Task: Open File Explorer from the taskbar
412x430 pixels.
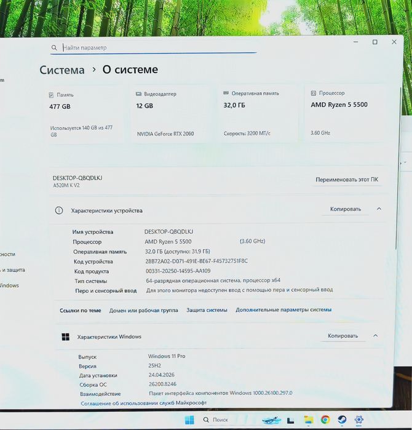Action: point(308,420)
